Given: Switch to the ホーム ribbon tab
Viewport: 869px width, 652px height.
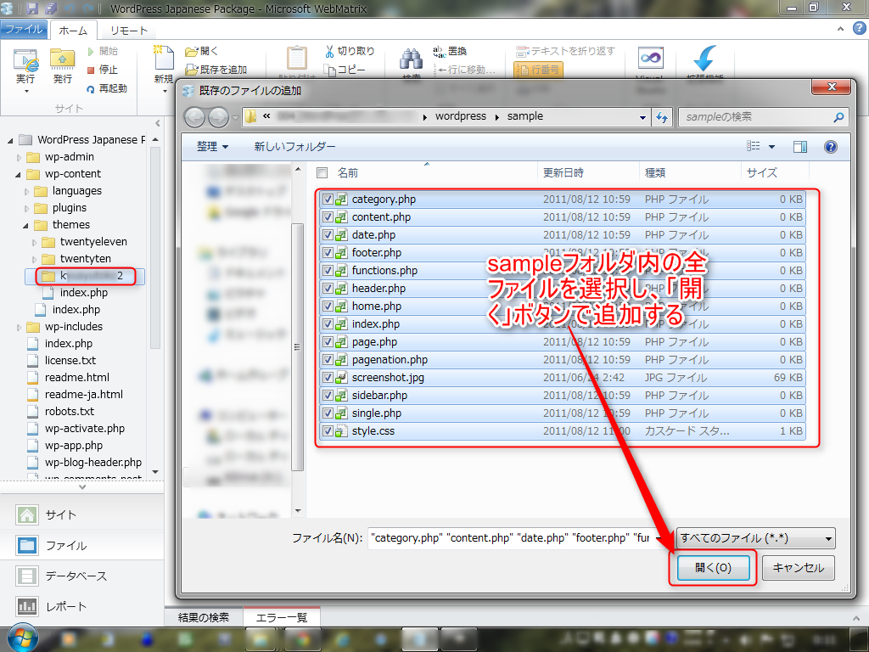Looking at the screenshot, I should [74, 31].
